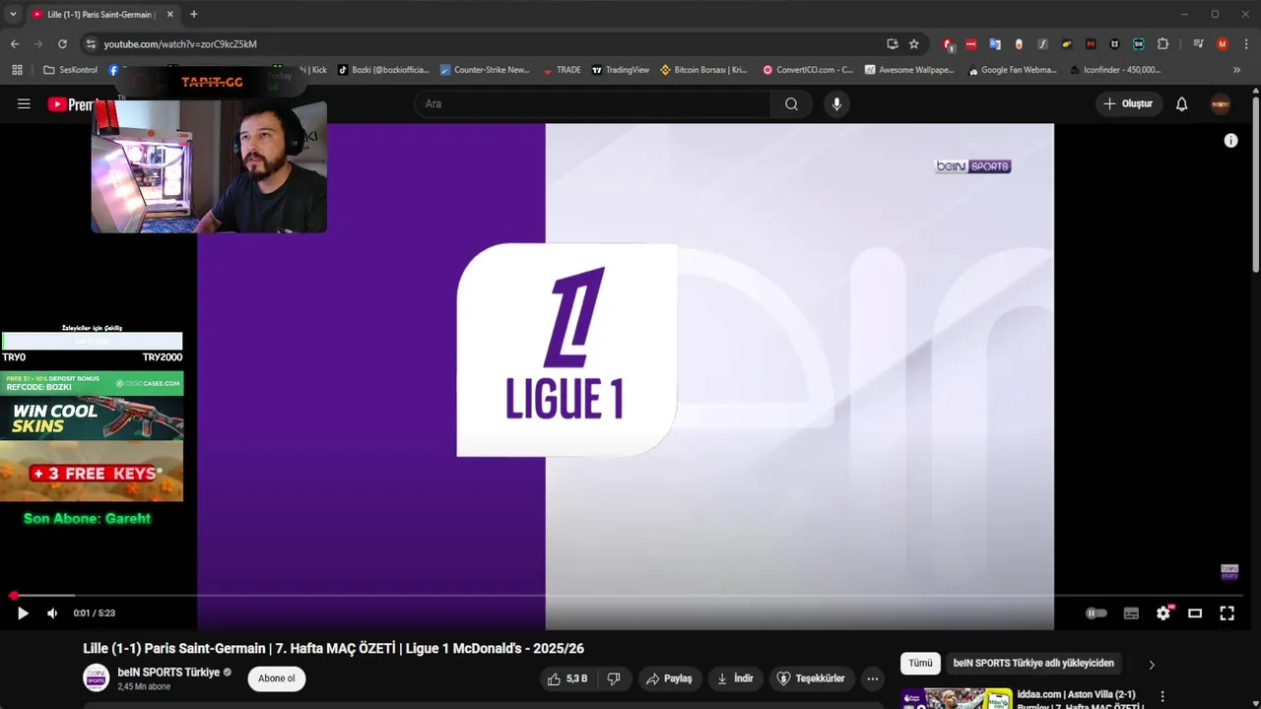1261x709 pixels.
Task: Open the Awesome Wallpape... bookmark
Action: [909, 70]
